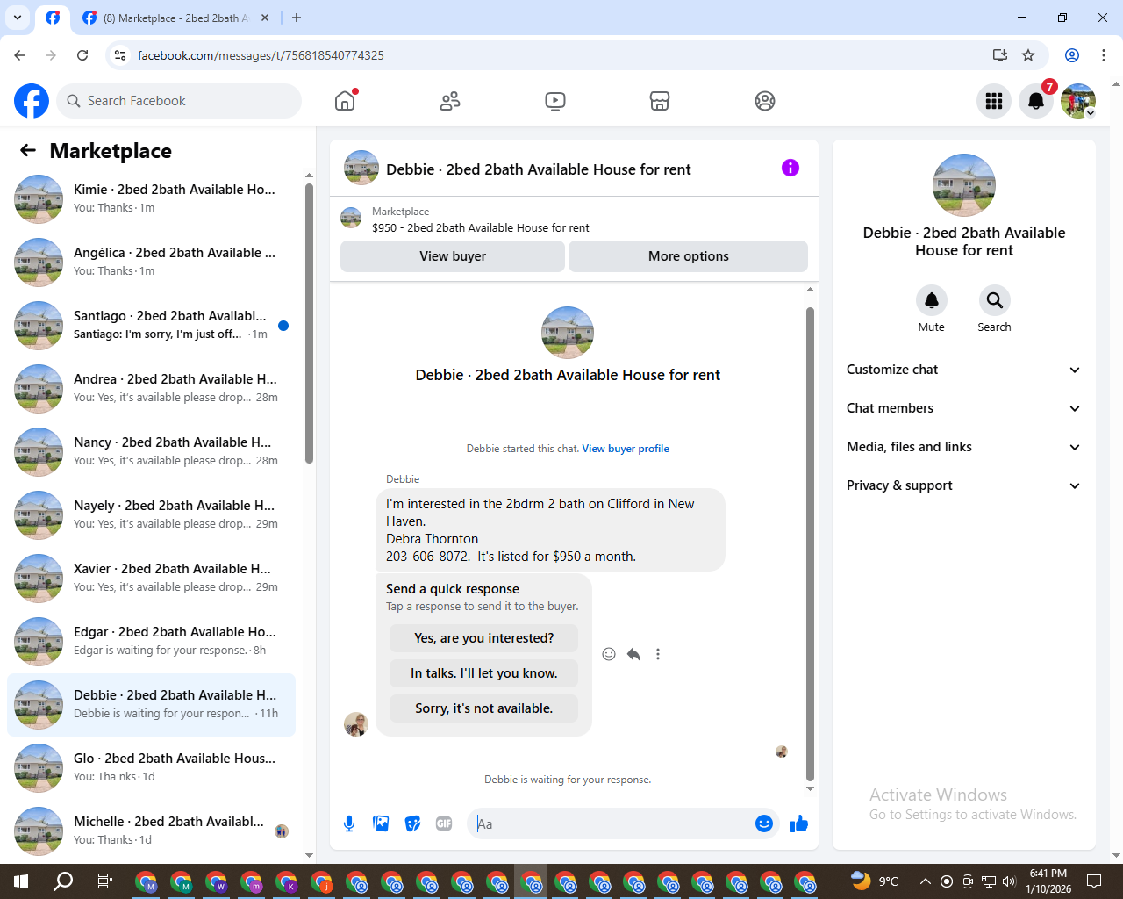The width and height of the screenshot is (1123, 899).
Task: Choose a sticker from the sticker icon
Action: tap(412, 823)
